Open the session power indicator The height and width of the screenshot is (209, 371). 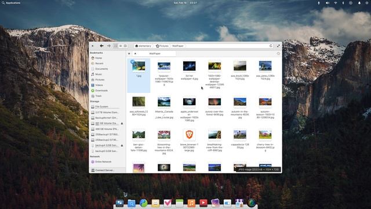[367, 3]
